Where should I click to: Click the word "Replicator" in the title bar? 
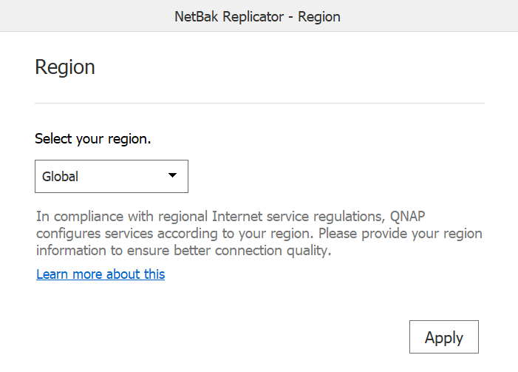(x=253, y=16)
